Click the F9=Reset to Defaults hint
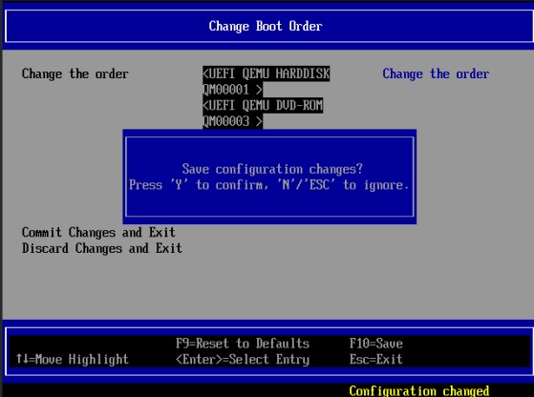534x397 pixels. (x=243, y=344)
